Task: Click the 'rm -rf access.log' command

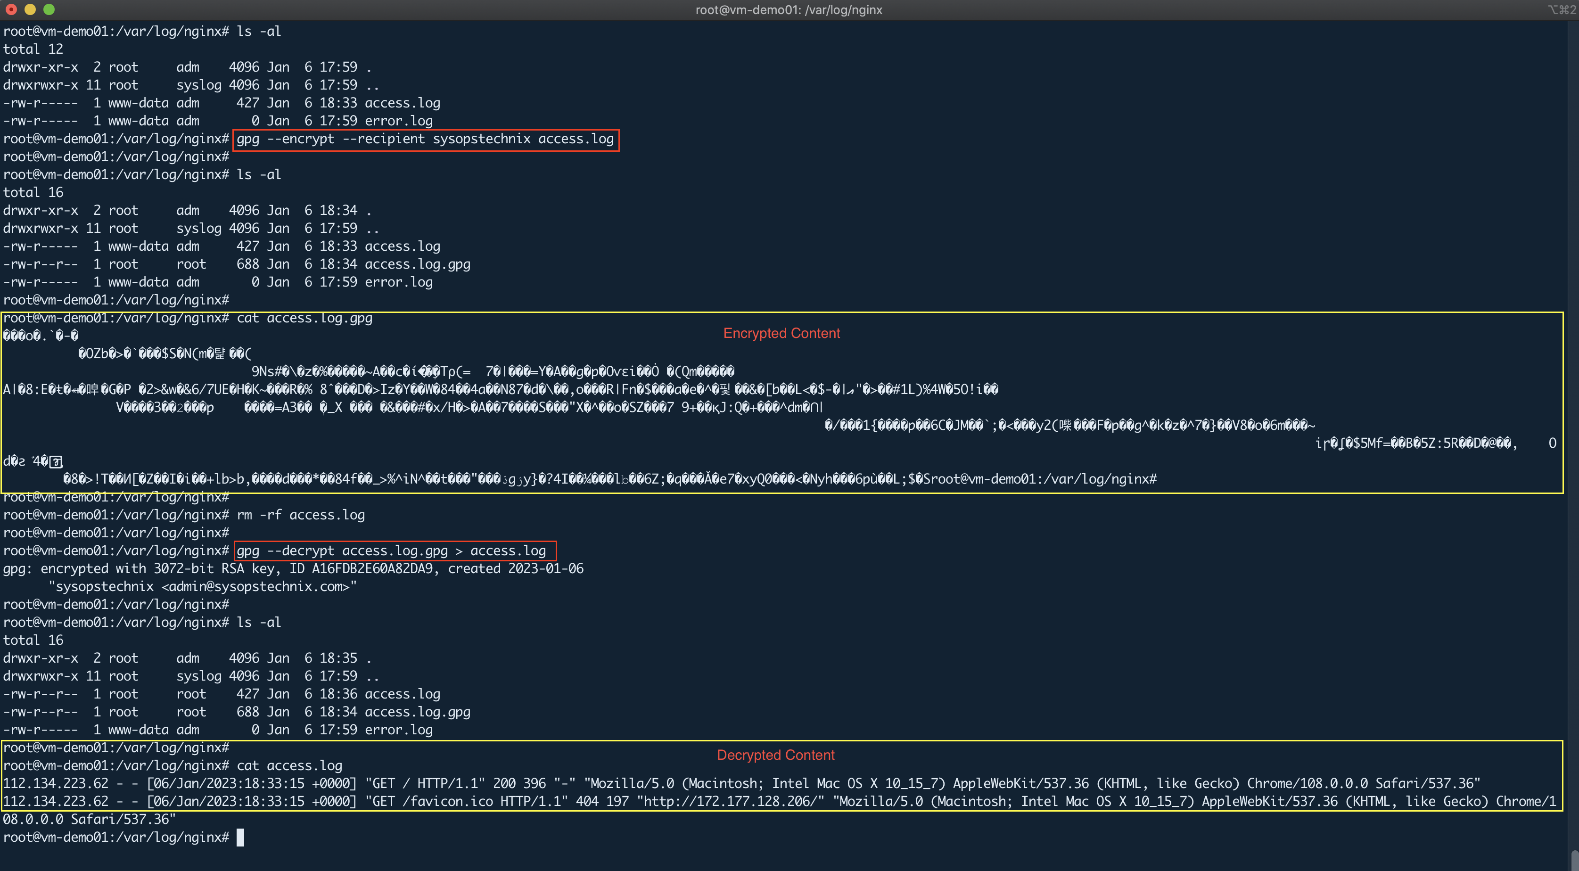Action: pyautogui.click(x=301, y=515)
